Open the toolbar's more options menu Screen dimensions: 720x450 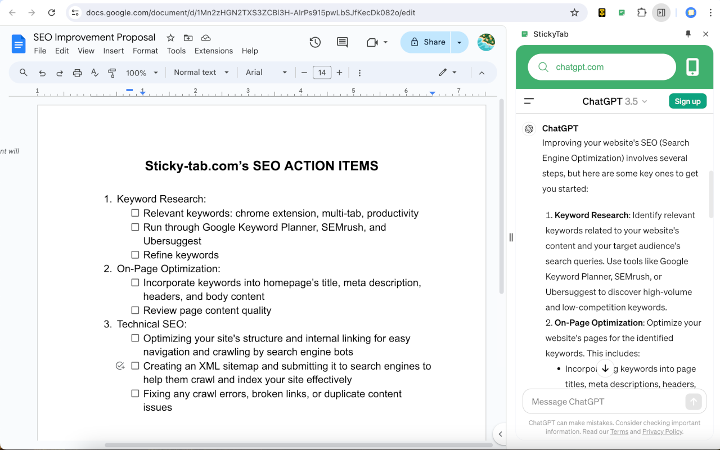[359, 73]
